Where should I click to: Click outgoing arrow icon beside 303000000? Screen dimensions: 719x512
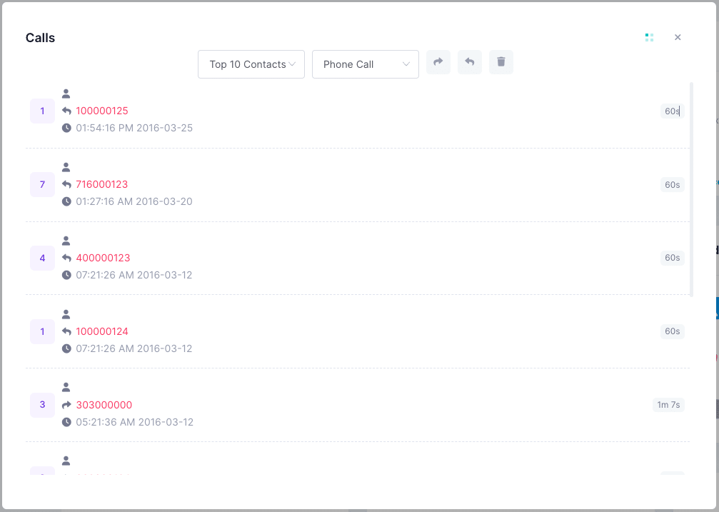(x=66, y=405)
